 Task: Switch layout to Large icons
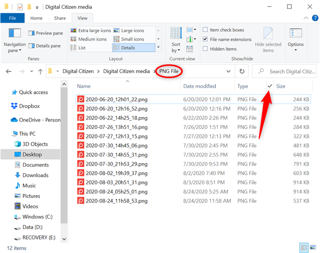point(129,31)
